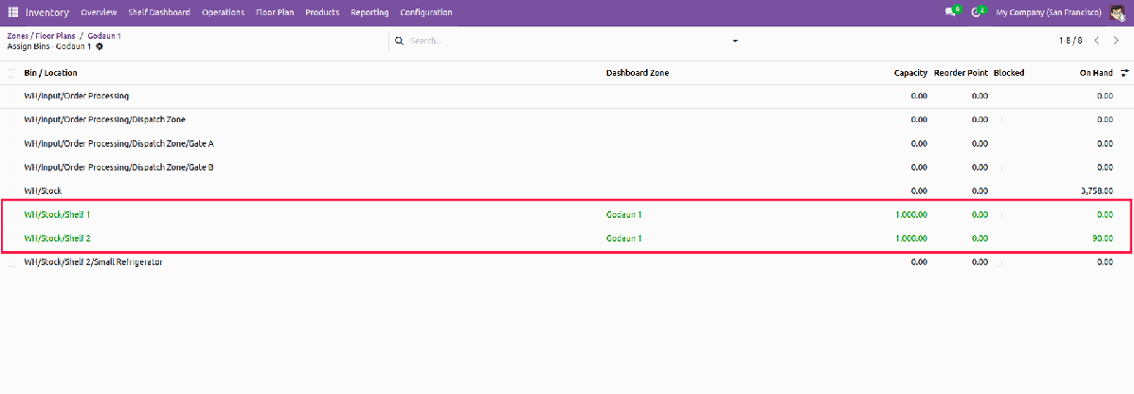Screen dimensions: 1134x394
Task: Sort by On Hand column header
Action: (1096, 73)
